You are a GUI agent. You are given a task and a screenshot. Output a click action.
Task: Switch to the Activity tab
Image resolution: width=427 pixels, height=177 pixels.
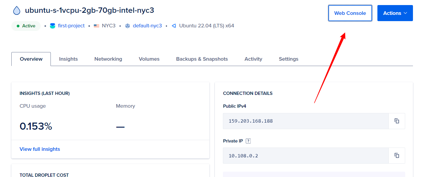(x=253, y=59)
